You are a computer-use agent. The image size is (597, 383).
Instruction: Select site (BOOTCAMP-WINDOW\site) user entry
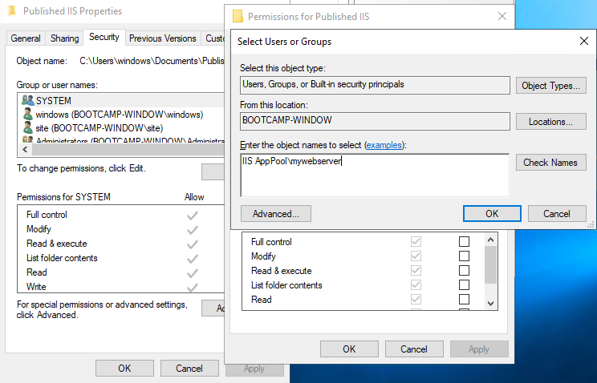click(121, 127)
